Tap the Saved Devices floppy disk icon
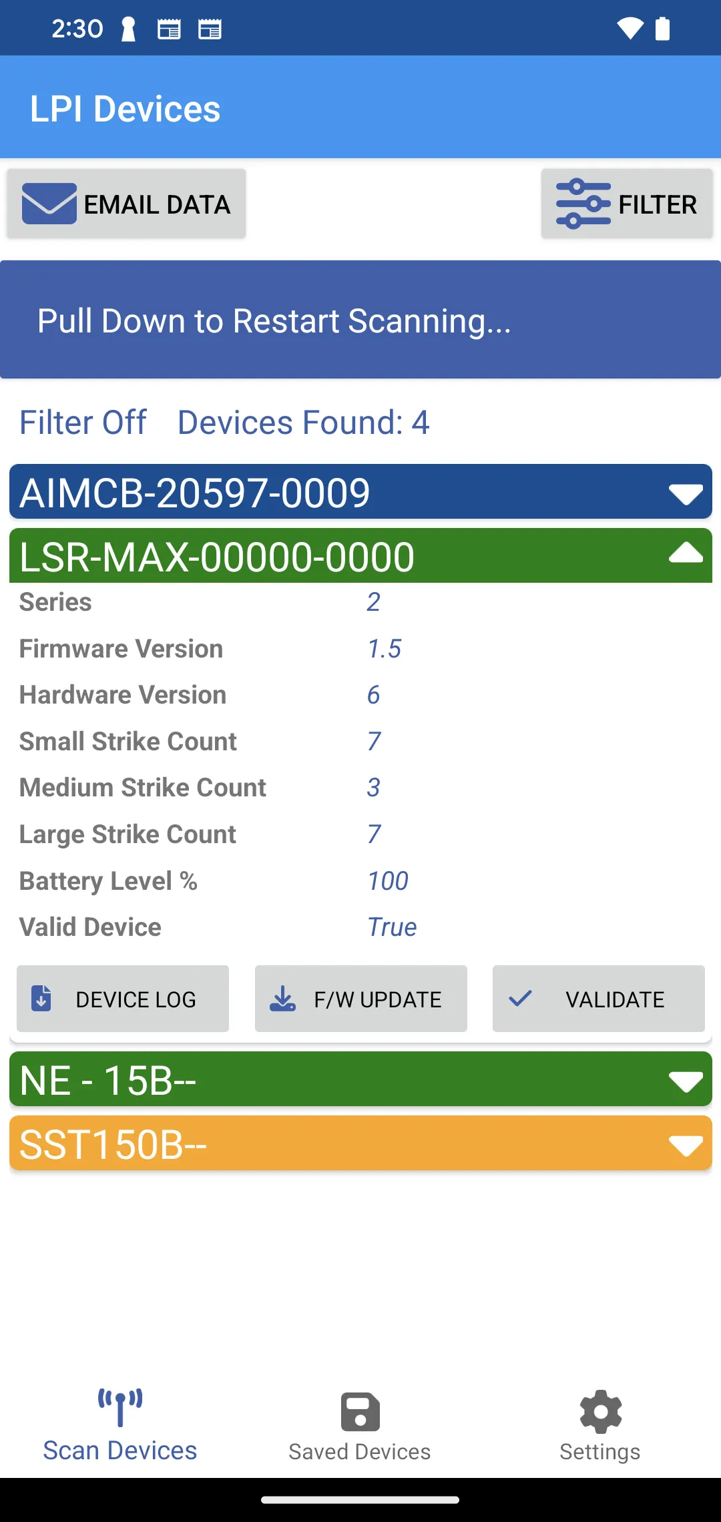 tap(360, 1412)
